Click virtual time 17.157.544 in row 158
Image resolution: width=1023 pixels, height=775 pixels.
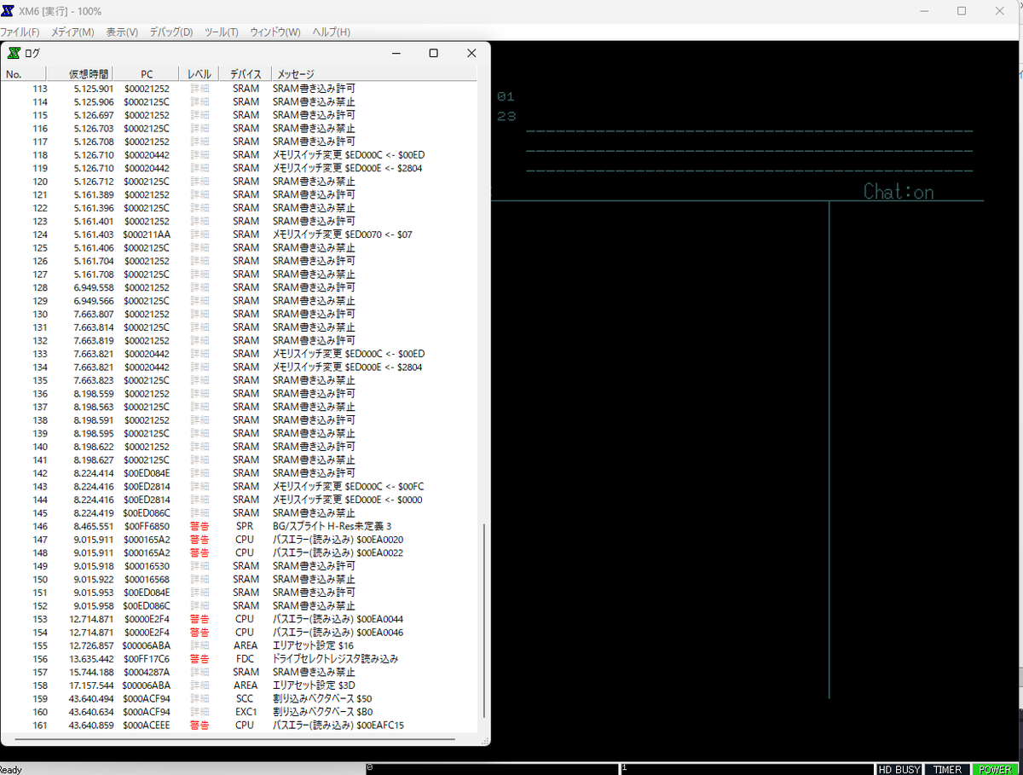[x=90, y=685]
